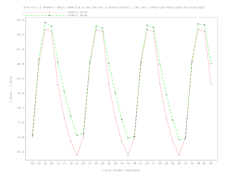230x178 pixels.
Task: Click the 33 forecast hour tick label
Action: pyautogui.click(x=103, y=163)
